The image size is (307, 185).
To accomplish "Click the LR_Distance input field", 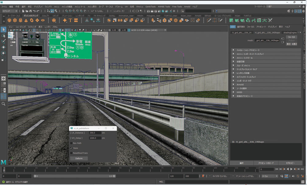I will pyautogui.click(x=95, y=133).
